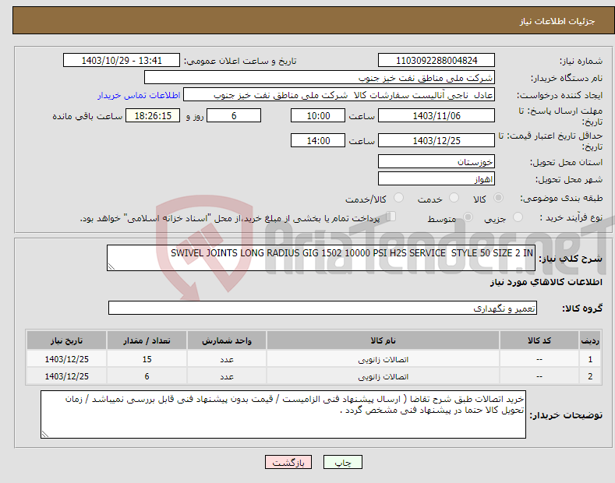
Task: Click the ردیف column header
Action: pos(590,340)
